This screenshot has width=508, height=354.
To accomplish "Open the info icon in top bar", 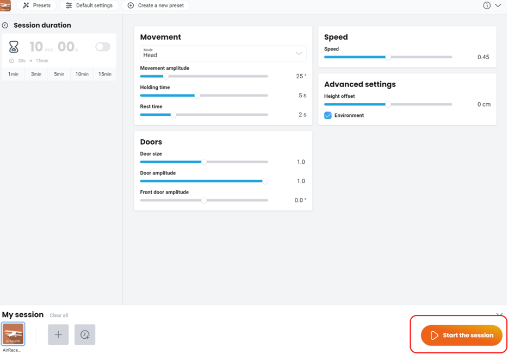I will (x=487, y=5).
